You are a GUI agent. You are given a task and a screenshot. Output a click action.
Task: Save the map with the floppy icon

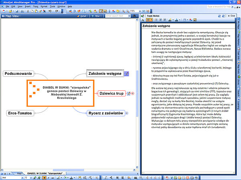pos(17,11)
